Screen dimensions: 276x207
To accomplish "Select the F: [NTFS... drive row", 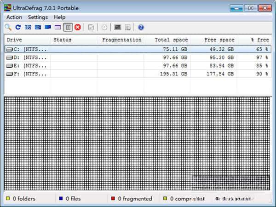I will 138,74.
